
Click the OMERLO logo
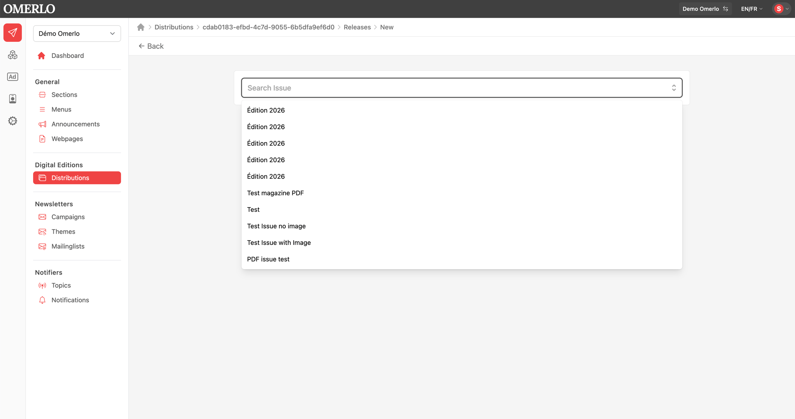click(29, 9)
